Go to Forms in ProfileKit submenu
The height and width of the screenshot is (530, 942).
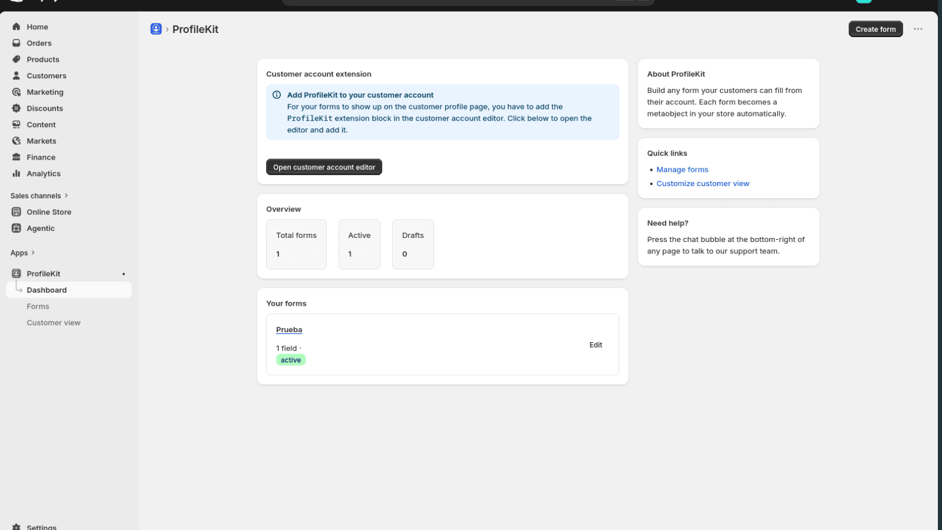[x=38, y=306]
